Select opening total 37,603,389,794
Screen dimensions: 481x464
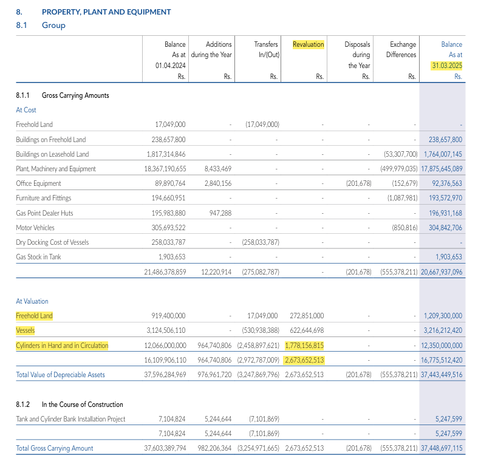coord(165,448)
